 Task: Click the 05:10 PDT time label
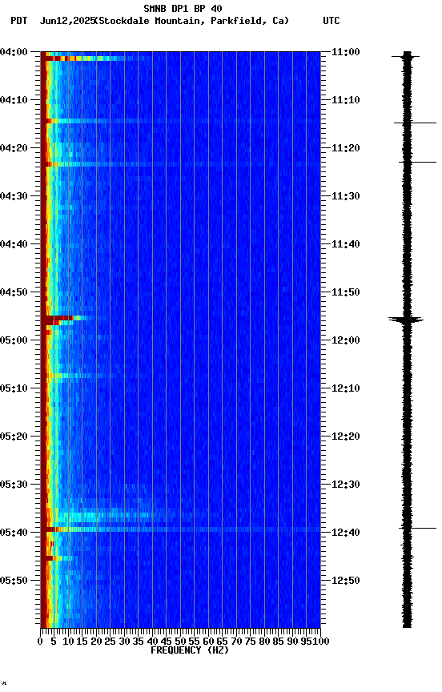(x=14, y=388)
